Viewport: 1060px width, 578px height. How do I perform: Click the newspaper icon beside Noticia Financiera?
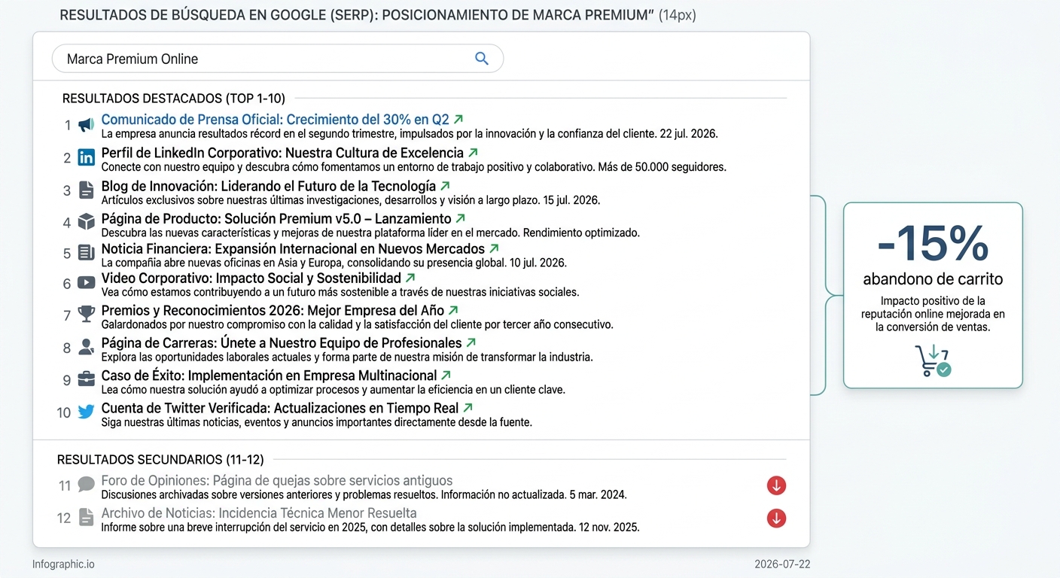(x=86, y=253)
